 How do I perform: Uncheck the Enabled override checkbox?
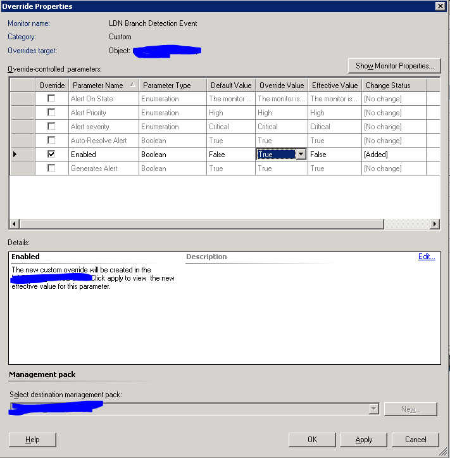[51, 154]
